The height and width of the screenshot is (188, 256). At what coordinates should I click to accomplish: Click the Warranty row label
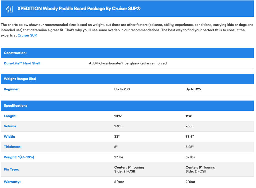point(12,182)
